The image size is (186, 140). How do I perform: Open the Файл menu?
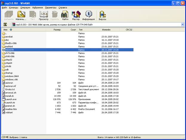pyautogui.click(x=4, y=7)
